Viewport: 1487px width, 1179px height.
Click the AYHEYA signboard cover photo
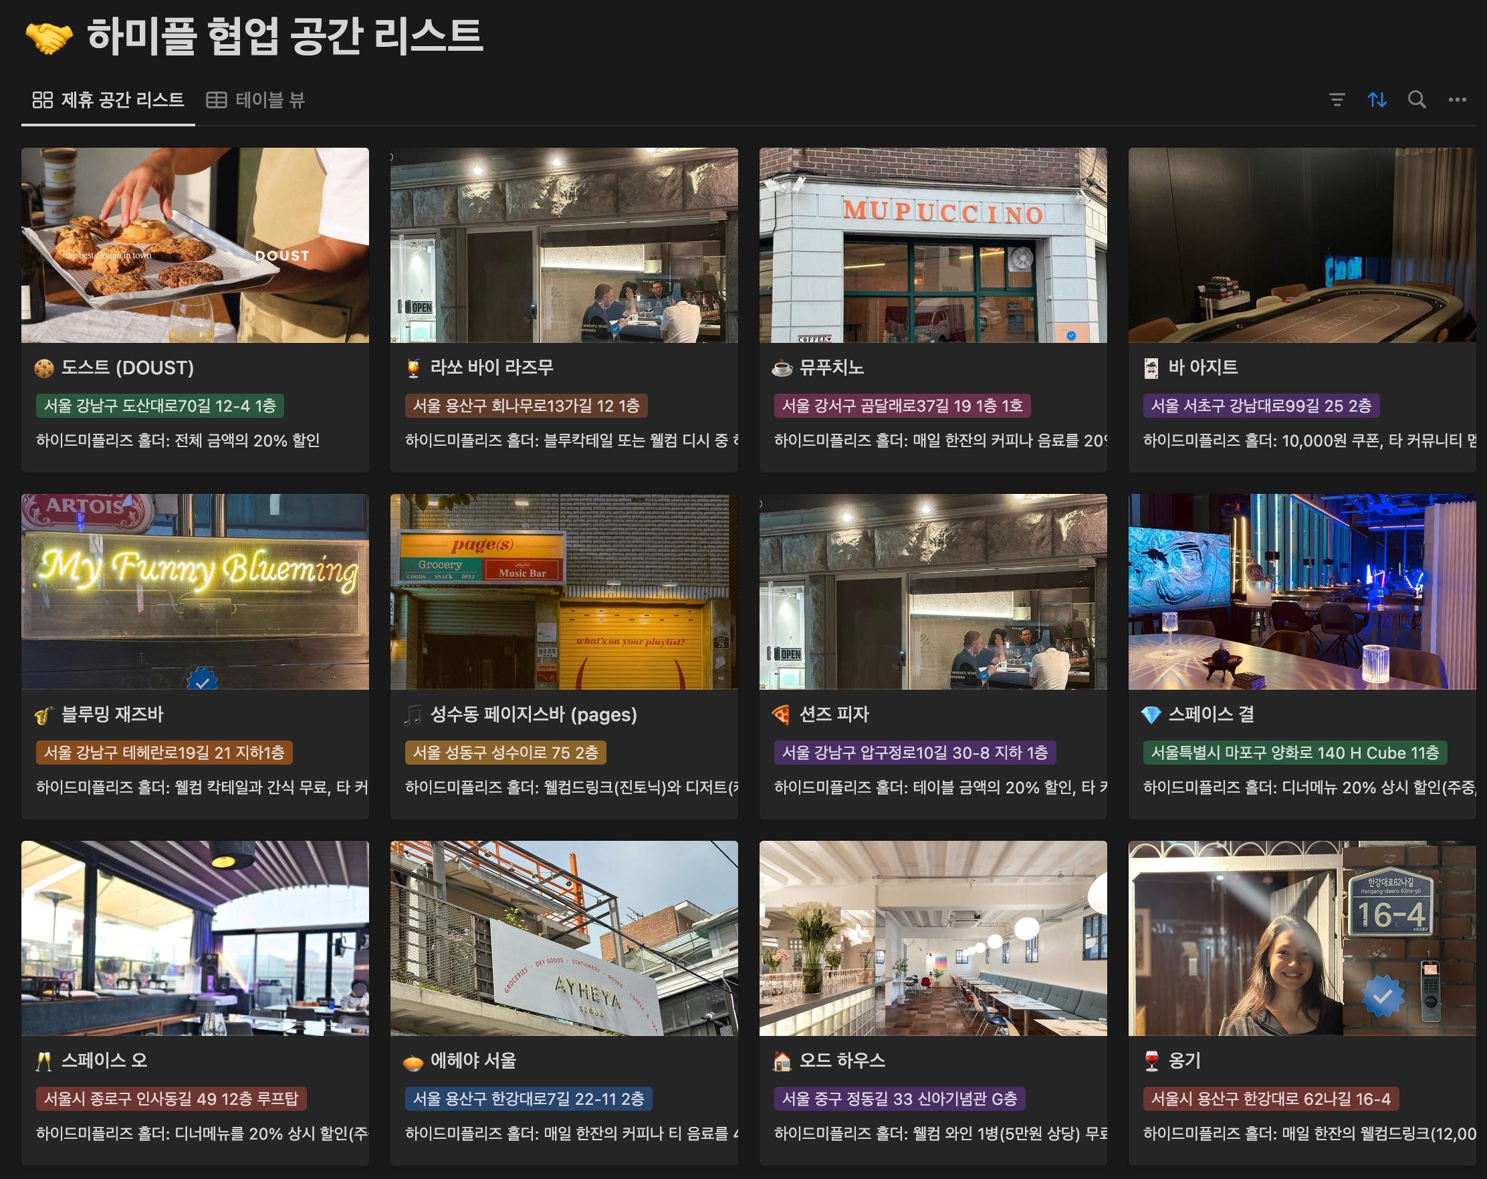(564, 938)
